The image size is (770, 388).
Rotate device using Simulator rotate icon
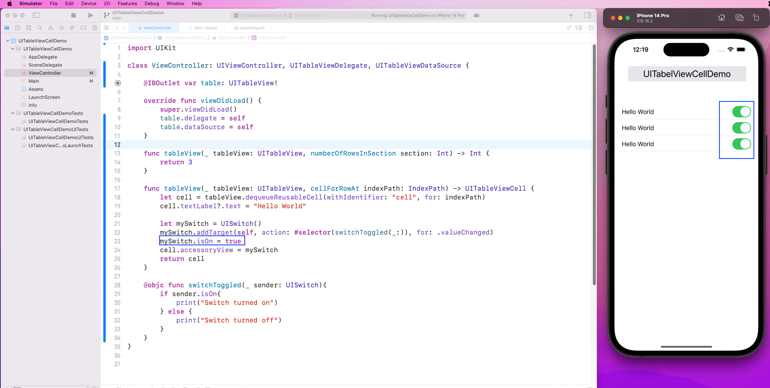point(756,18)
